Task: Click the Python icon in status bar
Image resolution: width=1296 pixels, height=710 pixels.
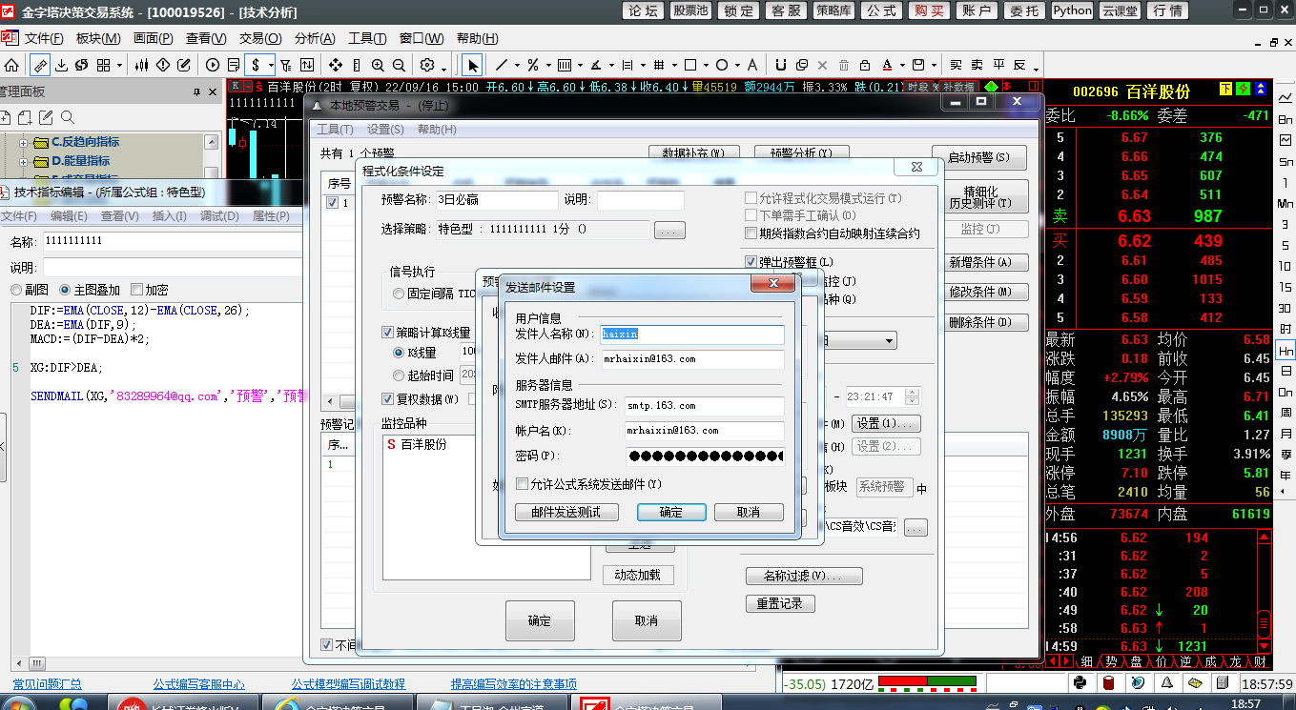Action: (1080, 683)
